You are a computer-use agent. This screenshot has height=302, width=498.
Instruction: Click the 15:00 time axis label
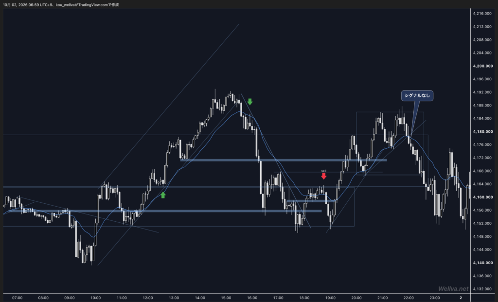[226, 298]
